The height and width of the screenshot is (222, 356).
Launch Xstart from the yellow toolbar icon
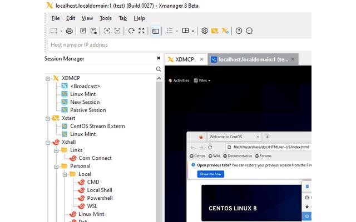(x=215, y=31)
